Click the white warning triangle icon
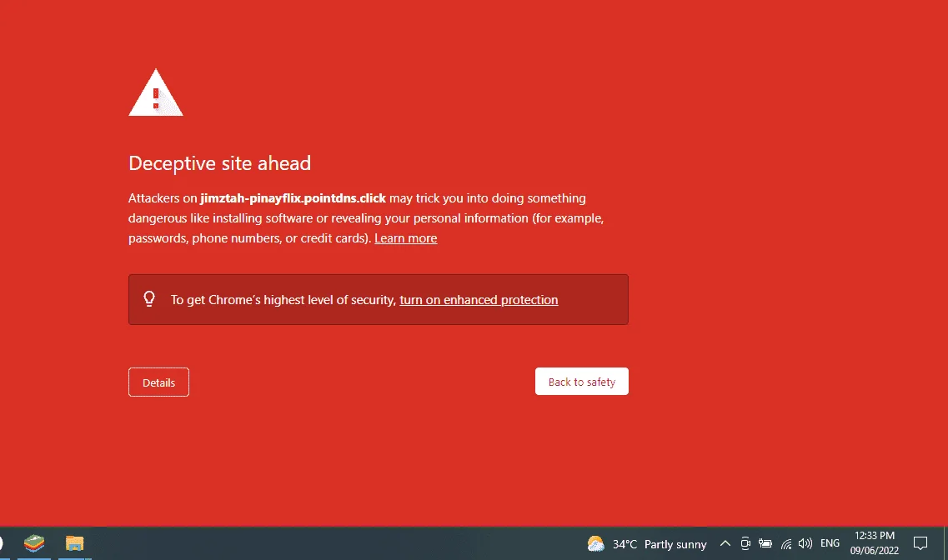The image size is (948, 560). point(156,92)
